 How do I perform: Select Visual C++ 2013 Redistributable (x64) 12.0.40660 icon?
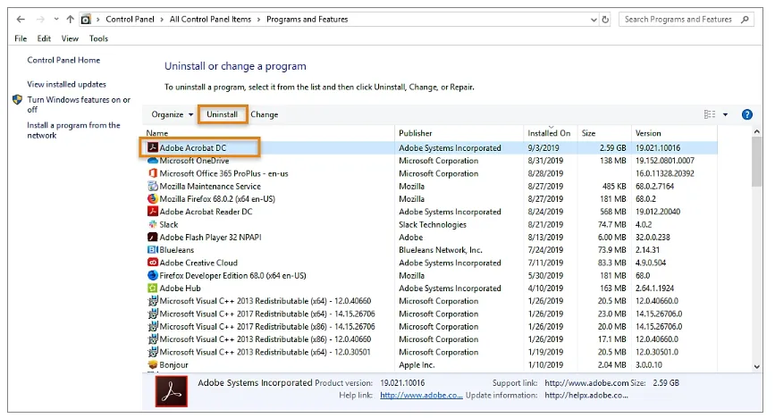pos(153,301)
